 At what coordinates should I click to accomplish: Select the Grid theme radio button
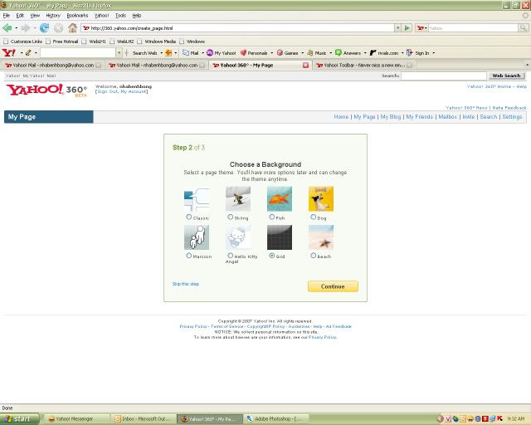[x=271, y=256]
